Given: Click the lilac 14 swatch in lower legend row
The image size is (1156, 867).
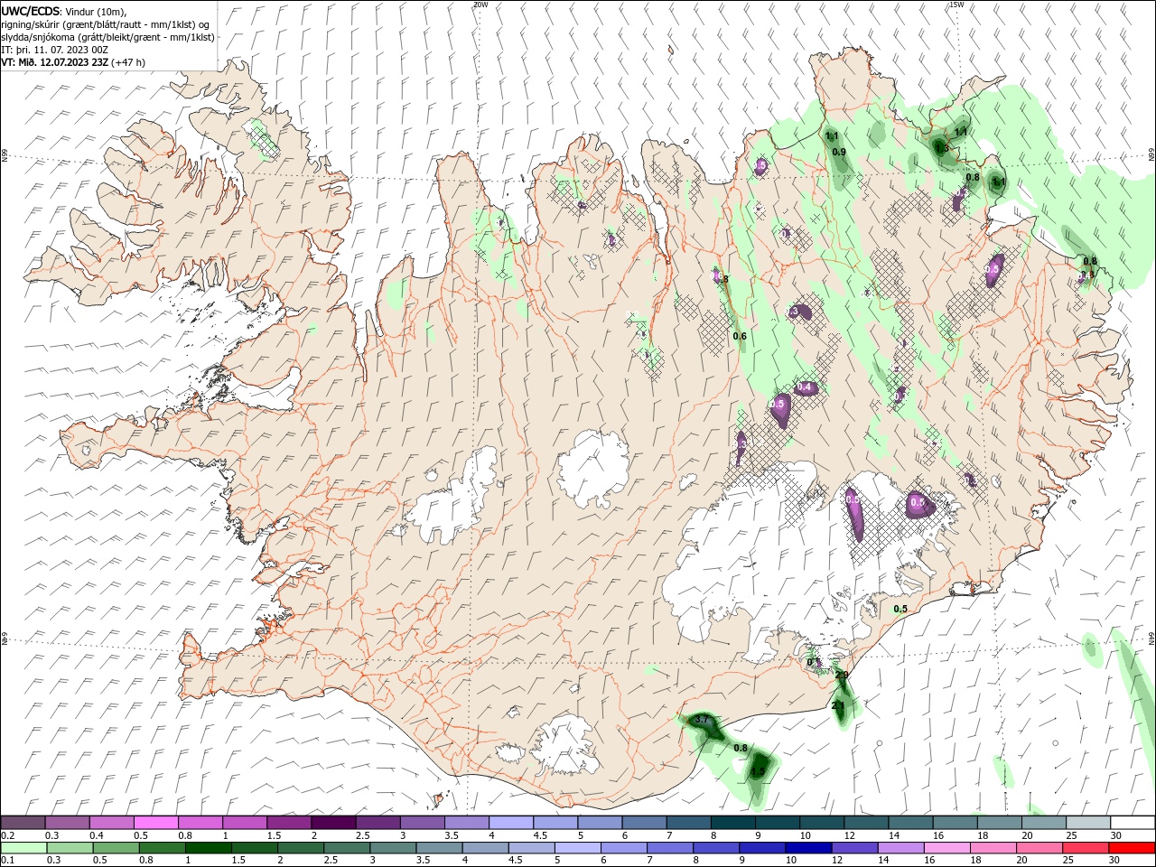Looking at the screenshot, I should [900, 848].
